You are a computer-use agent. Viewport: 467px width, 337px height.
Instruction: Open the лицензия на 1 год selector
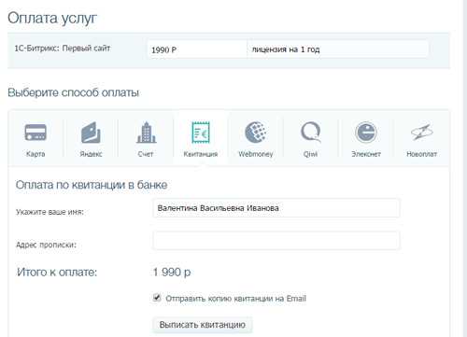[x=337, y=49]
